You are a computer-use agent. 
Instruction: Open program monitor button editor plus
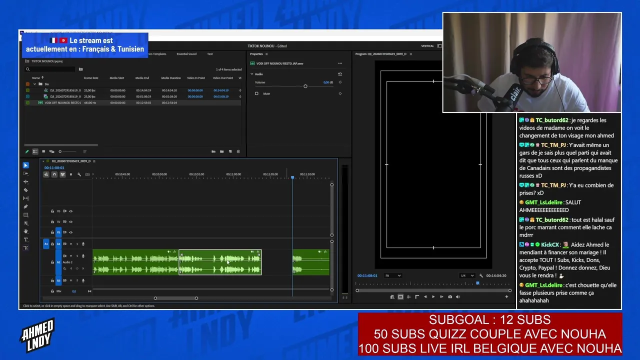(506, 297)
